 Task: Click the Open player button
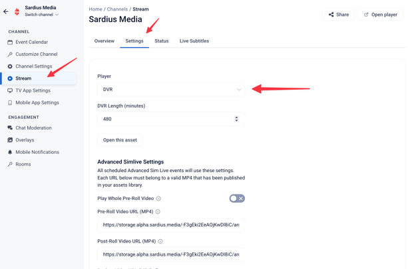[380, 15]
